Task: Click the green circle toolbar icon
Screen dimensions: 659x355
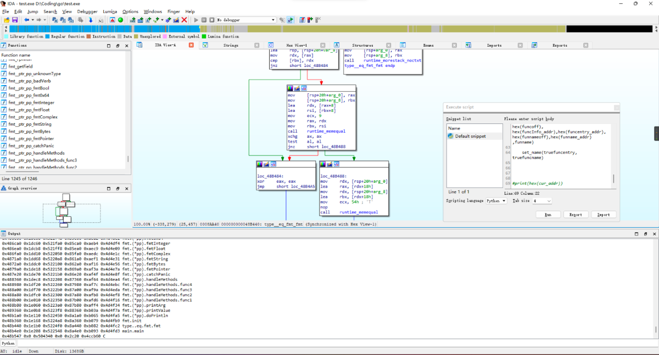Action: (120, 20)
